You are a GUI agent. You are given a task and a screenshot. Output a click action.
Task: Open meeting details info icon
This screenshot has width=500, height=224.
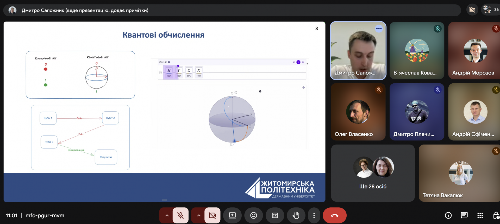pos(448,215)
